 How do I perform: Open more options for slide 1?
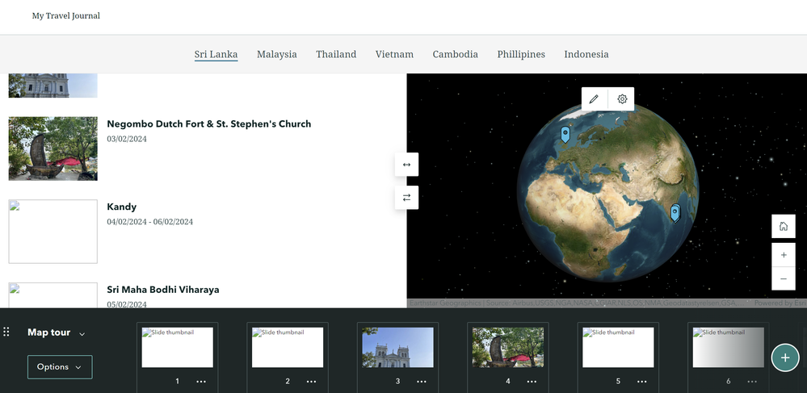pyautogui.click(x=201, y=382)
